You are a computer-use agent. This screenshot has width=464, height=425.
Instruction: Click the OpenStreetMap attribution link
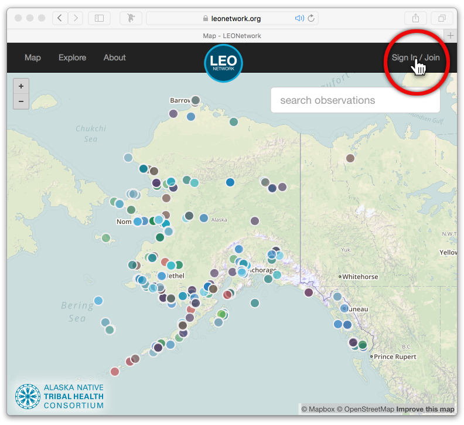click(365, 409)
